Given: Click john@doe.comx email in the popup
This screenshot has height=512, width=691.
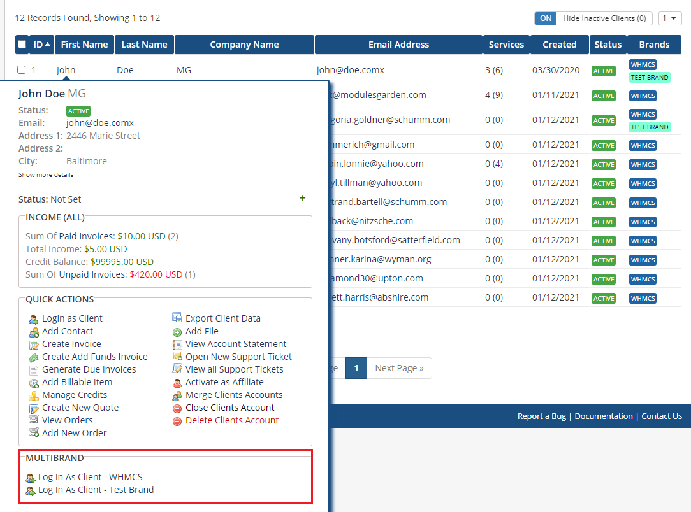Looking at the screenshot, I should point(100,123).
